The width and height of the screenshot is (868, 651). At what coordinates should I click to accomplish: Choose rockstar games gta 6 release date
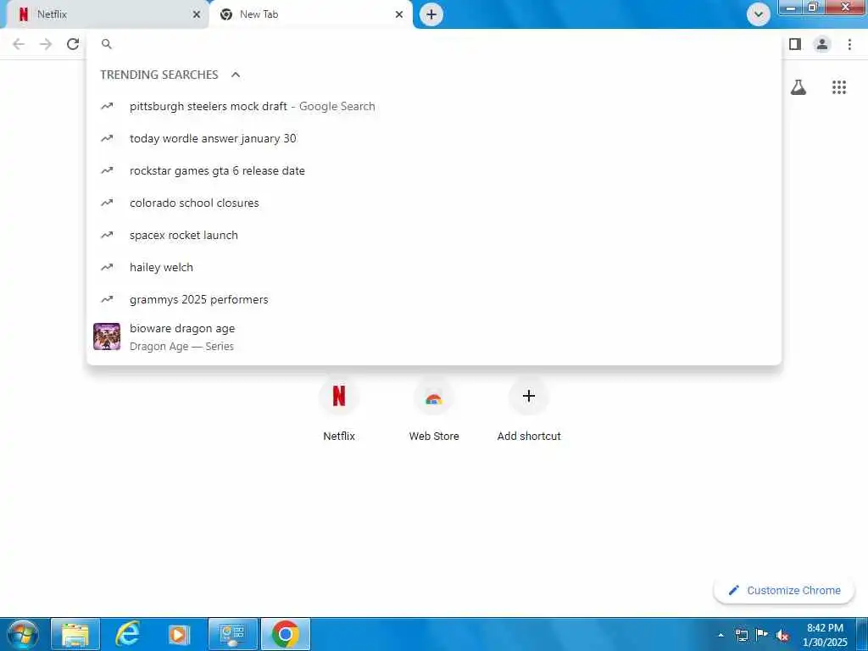[434, 170]
